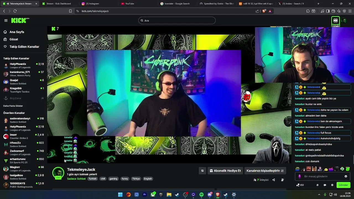Go back with browser back arrow
354x199 pixels.
pyautogui.click(x=4, y=11)
